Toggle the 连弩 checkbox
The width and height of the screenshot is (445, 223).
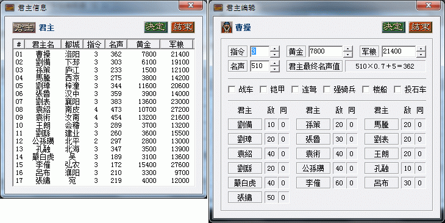(x=296, y=90)
